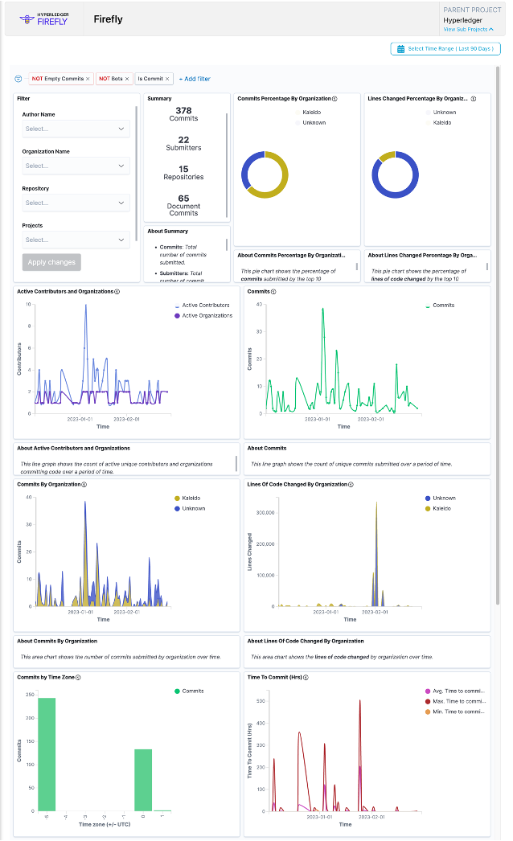Open the Projects dropdown
Screen dimensions: 513x841
pyautogui.click(x=76, y=240)
